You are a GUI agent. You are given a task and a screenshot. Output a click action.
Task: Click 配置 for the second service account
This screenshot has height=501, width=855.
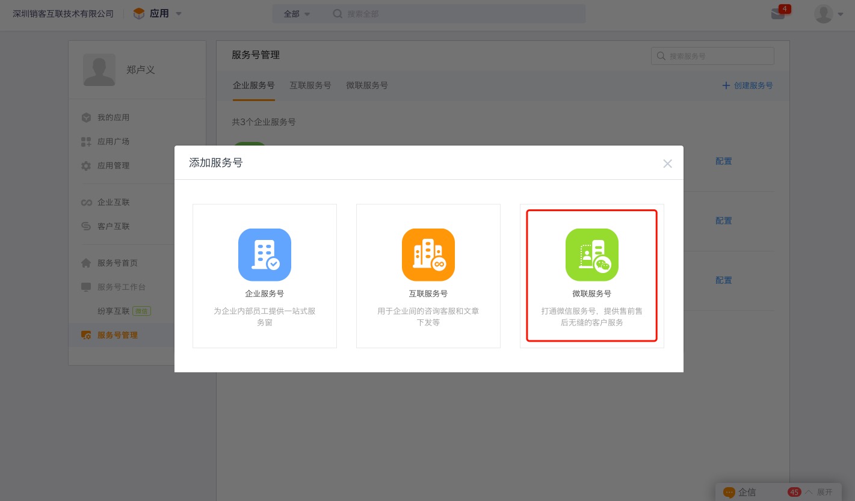724,221
